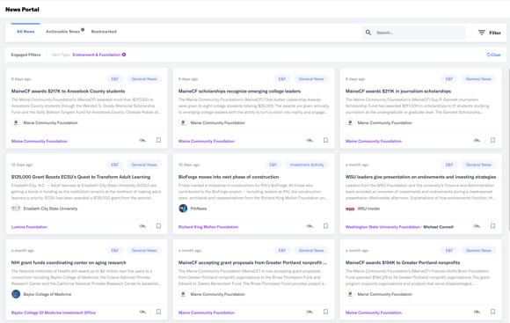510x323 pixels.
Task: Open the Richard King Mellon Foundation link
Action: pos(208,227)
